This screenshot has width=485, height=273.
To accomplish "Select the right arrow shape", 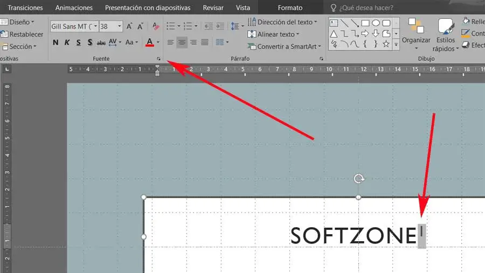I will (x=365, y=33).
